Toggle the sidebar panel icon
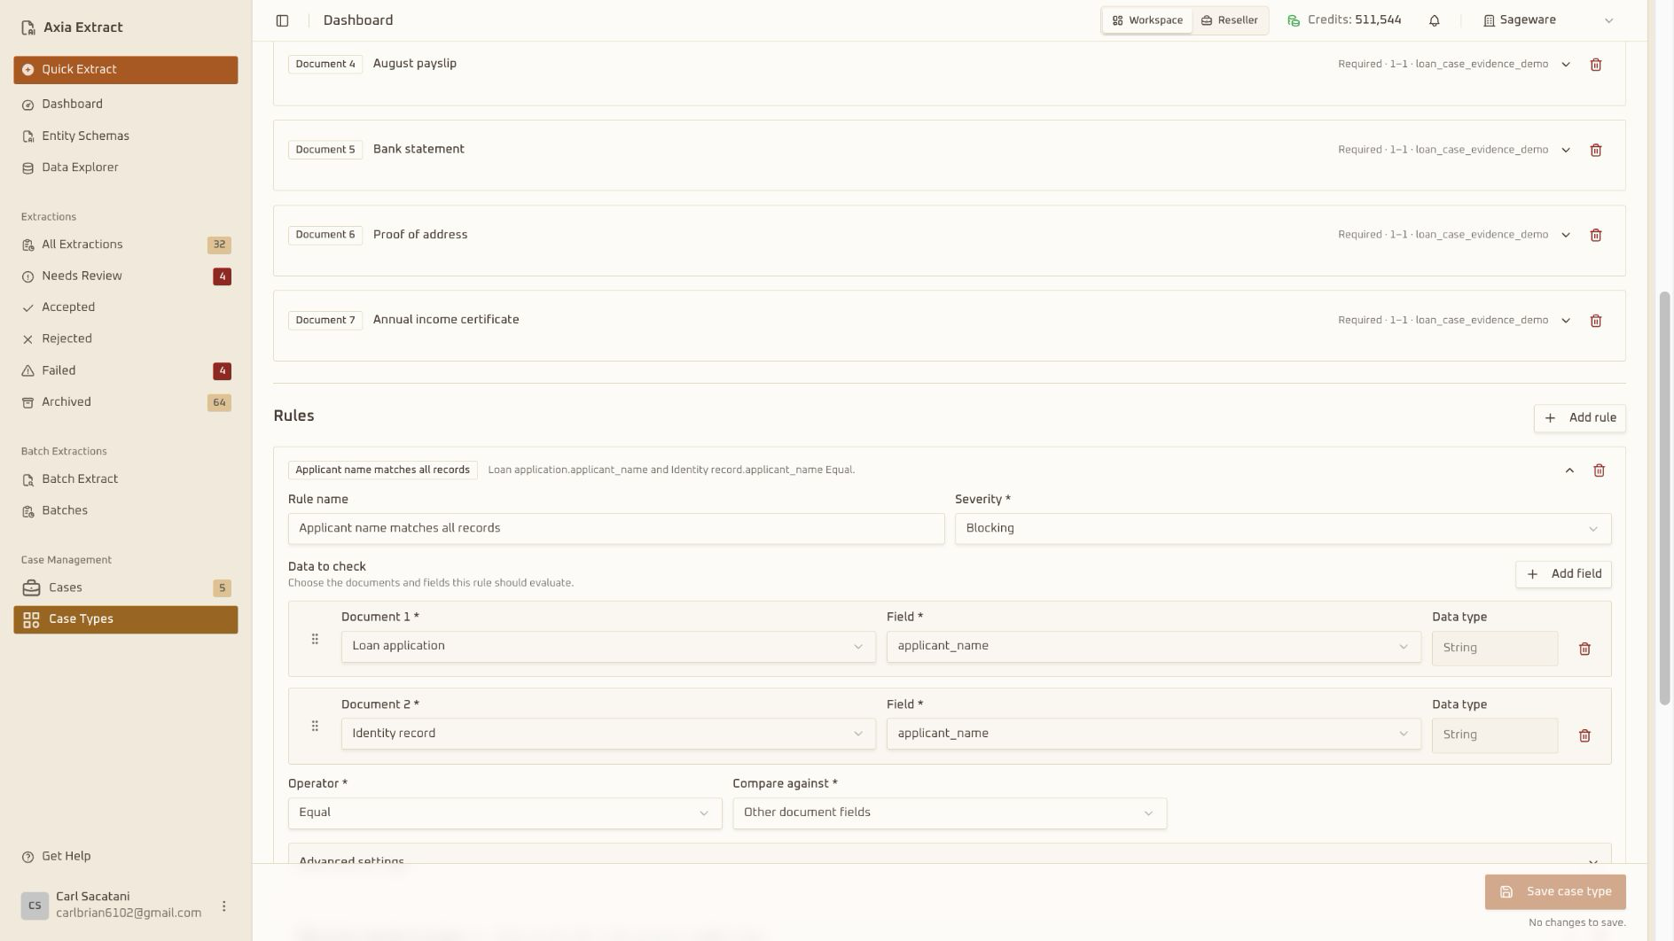Image resolution: width=1674 pixels, height=941 pixels. tap(282, 20)
